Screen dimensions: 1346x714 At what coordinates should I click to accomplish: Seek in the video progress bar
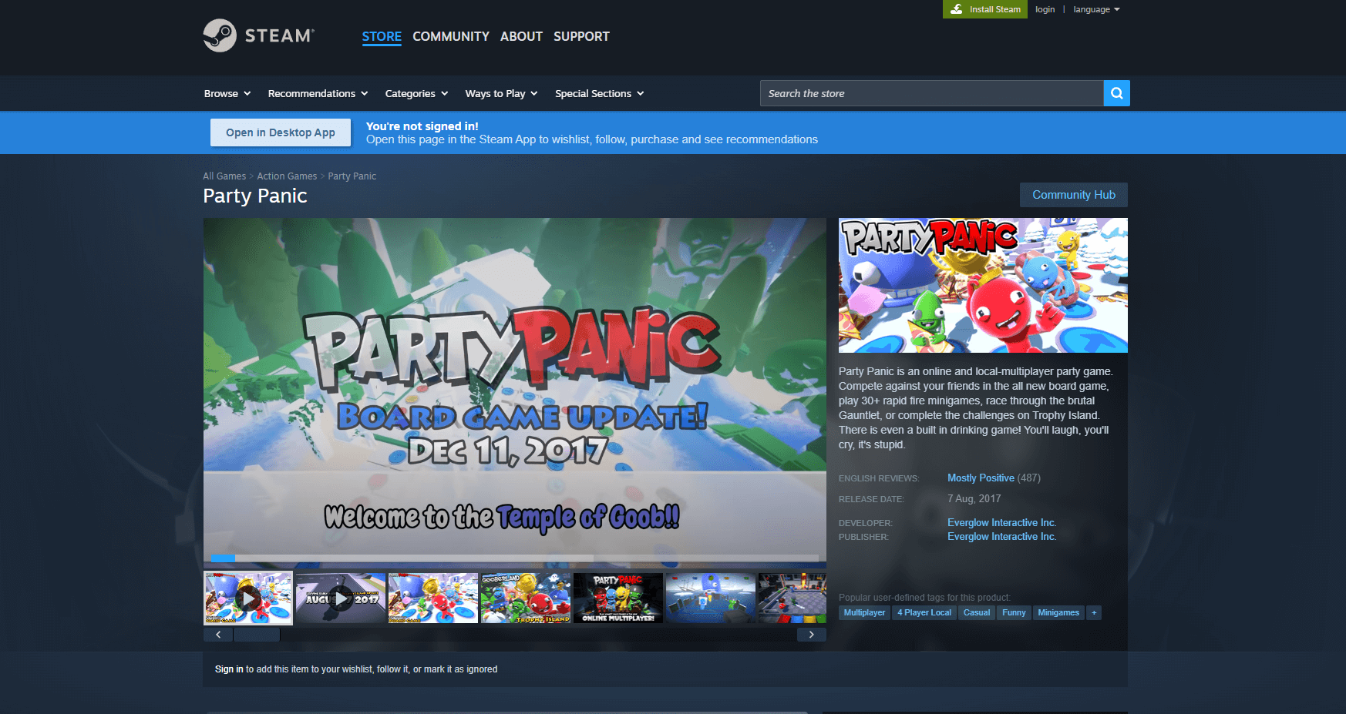515,558
